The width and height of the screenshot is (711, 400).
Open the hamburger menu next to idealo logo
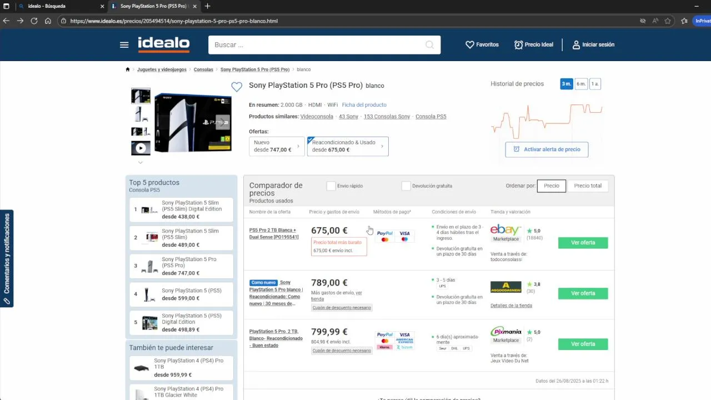tap(124, 45)
